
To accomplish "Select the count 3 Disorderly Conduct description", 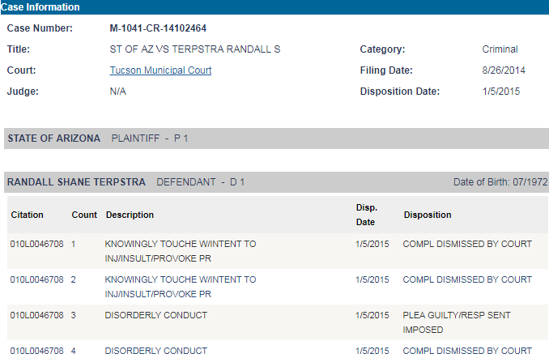I will tap(156, 315).
